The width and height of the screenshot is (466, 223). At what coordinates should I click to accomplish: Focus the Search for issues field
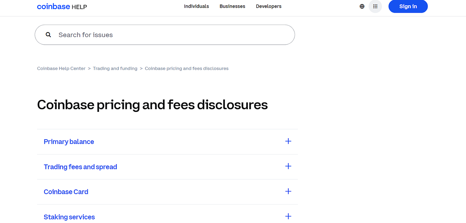pyautogui.click(x=165, y=35)
